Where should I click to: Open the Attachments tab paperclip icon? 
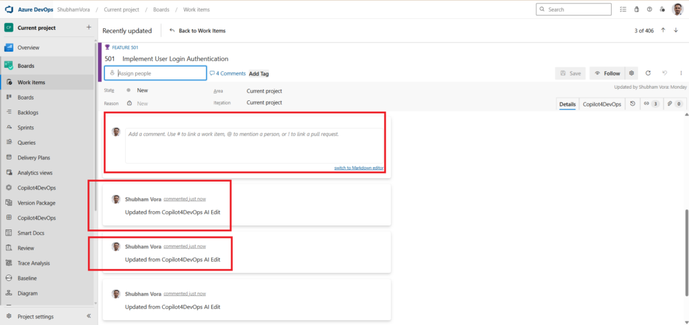point(674,104)
